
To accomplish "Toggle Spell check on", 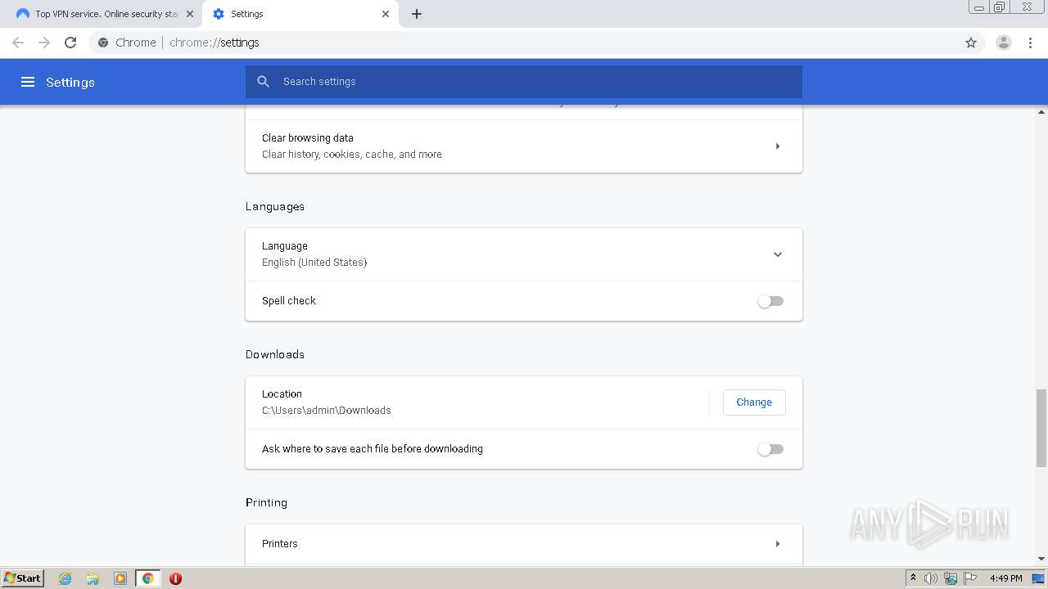I will pyautogui.click(x=770, y=301).
